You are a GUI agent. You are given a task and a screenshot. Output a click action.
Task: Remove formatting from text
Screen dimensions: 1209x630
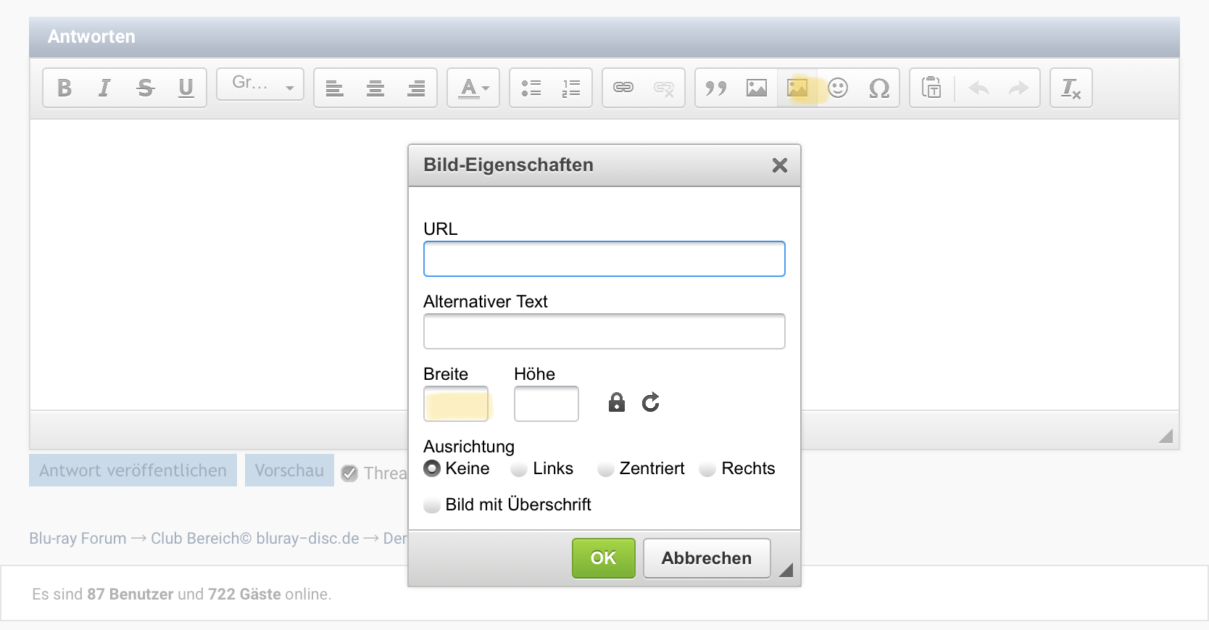click(1071, 88)
